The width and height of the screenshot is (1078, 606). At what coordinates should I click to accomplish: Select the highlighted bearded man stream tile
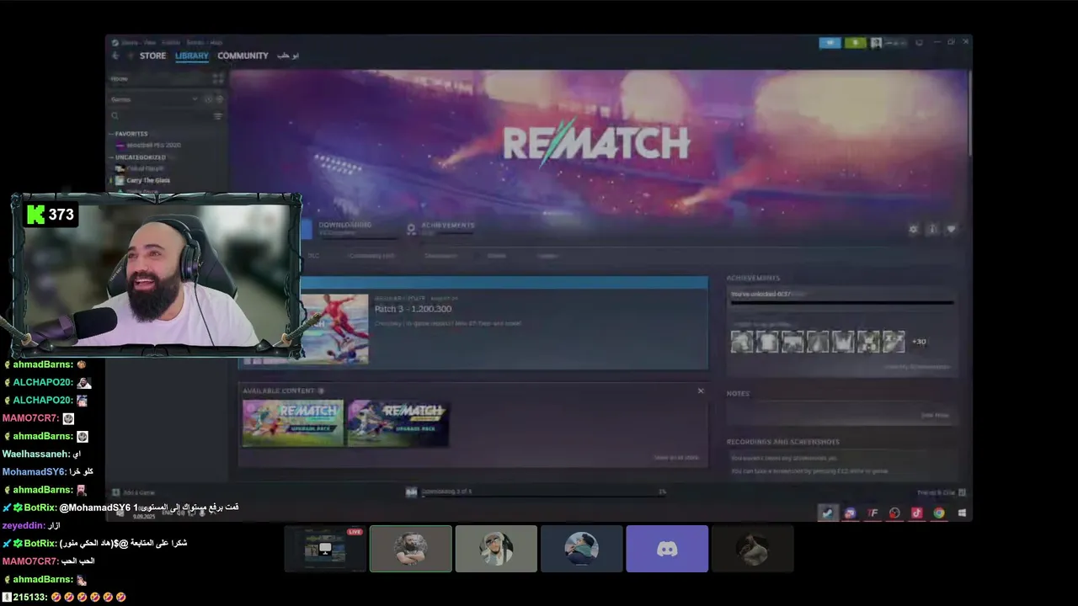(x=411, y=549)
